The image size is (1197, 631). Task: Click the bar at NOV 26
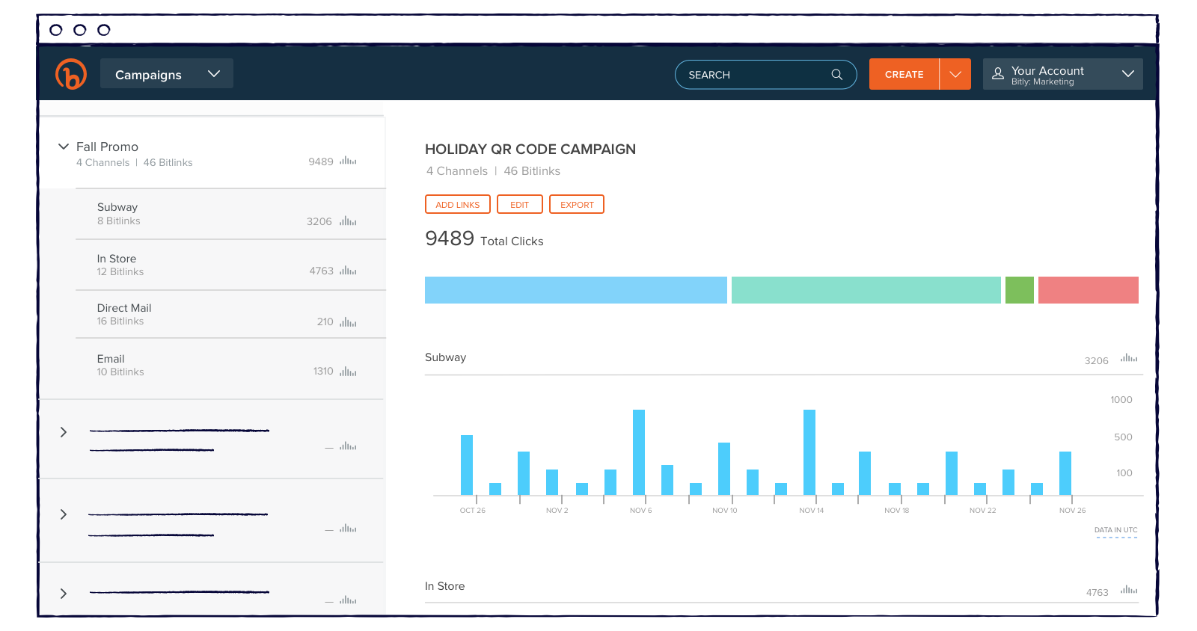(x=1065, y=473)
